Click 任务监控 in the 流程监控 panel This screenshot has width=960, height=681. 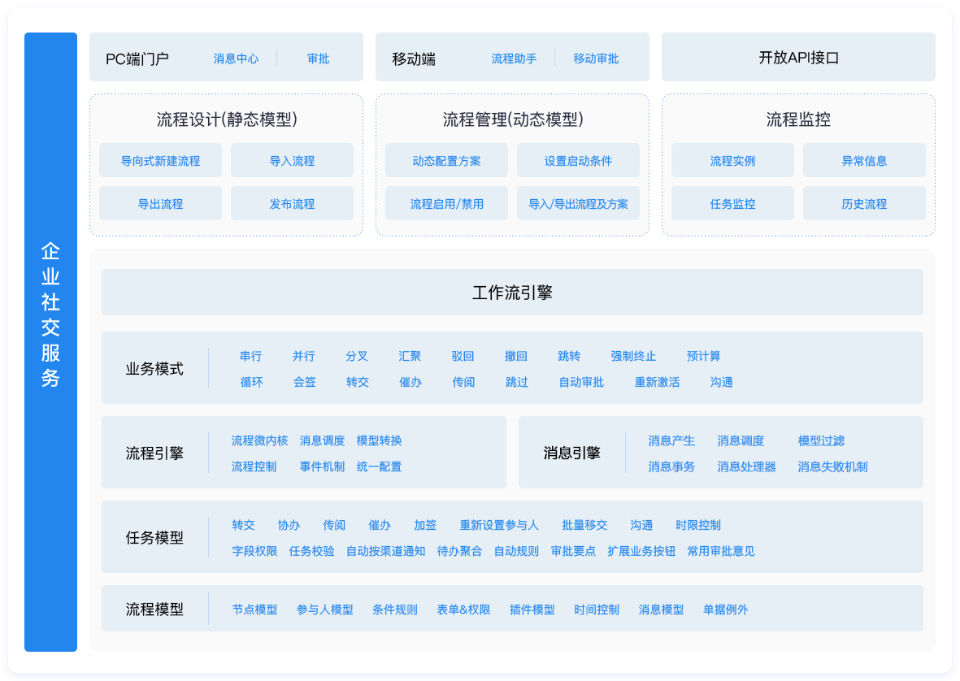point(732,203)
